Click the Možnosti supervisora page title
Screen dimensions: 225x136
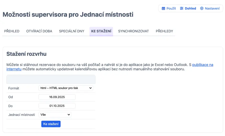tap(68, 14)
